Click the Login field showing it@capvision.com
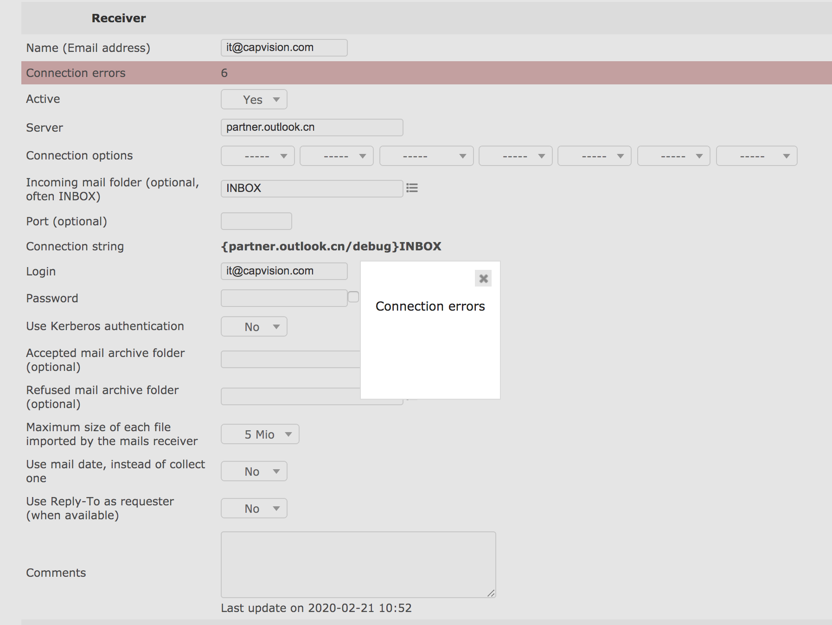This screenshot has height=625, width=832. pos(284,271)
